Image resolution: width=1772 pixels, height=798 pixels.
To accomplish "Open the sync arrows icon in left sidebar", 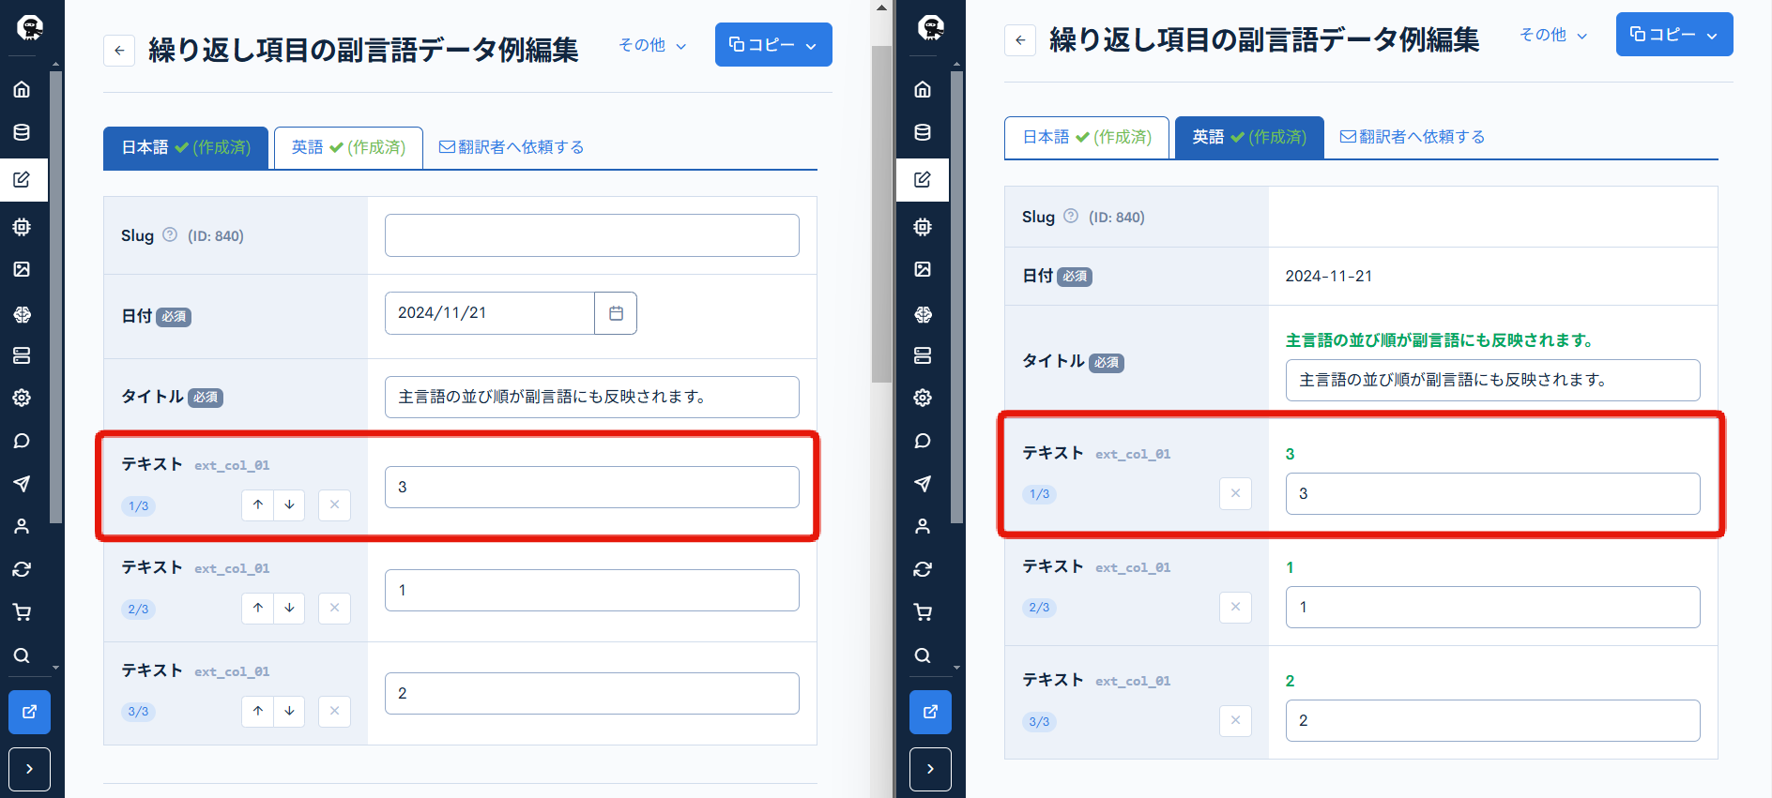I will (x=22, y=569).
